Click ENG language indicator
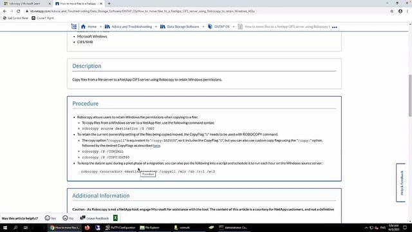This screenshot has width=412, height=232. [x=383, y=227]
